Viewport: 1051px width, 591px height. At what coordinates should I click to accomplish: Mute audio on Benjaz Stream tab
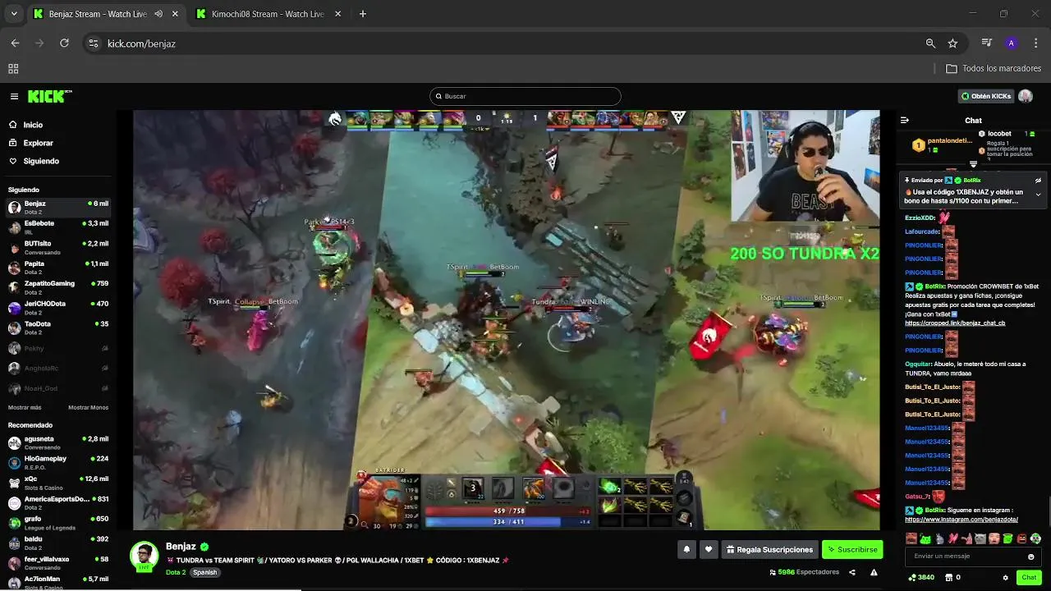pyautogui.click(x=158, y=14)
